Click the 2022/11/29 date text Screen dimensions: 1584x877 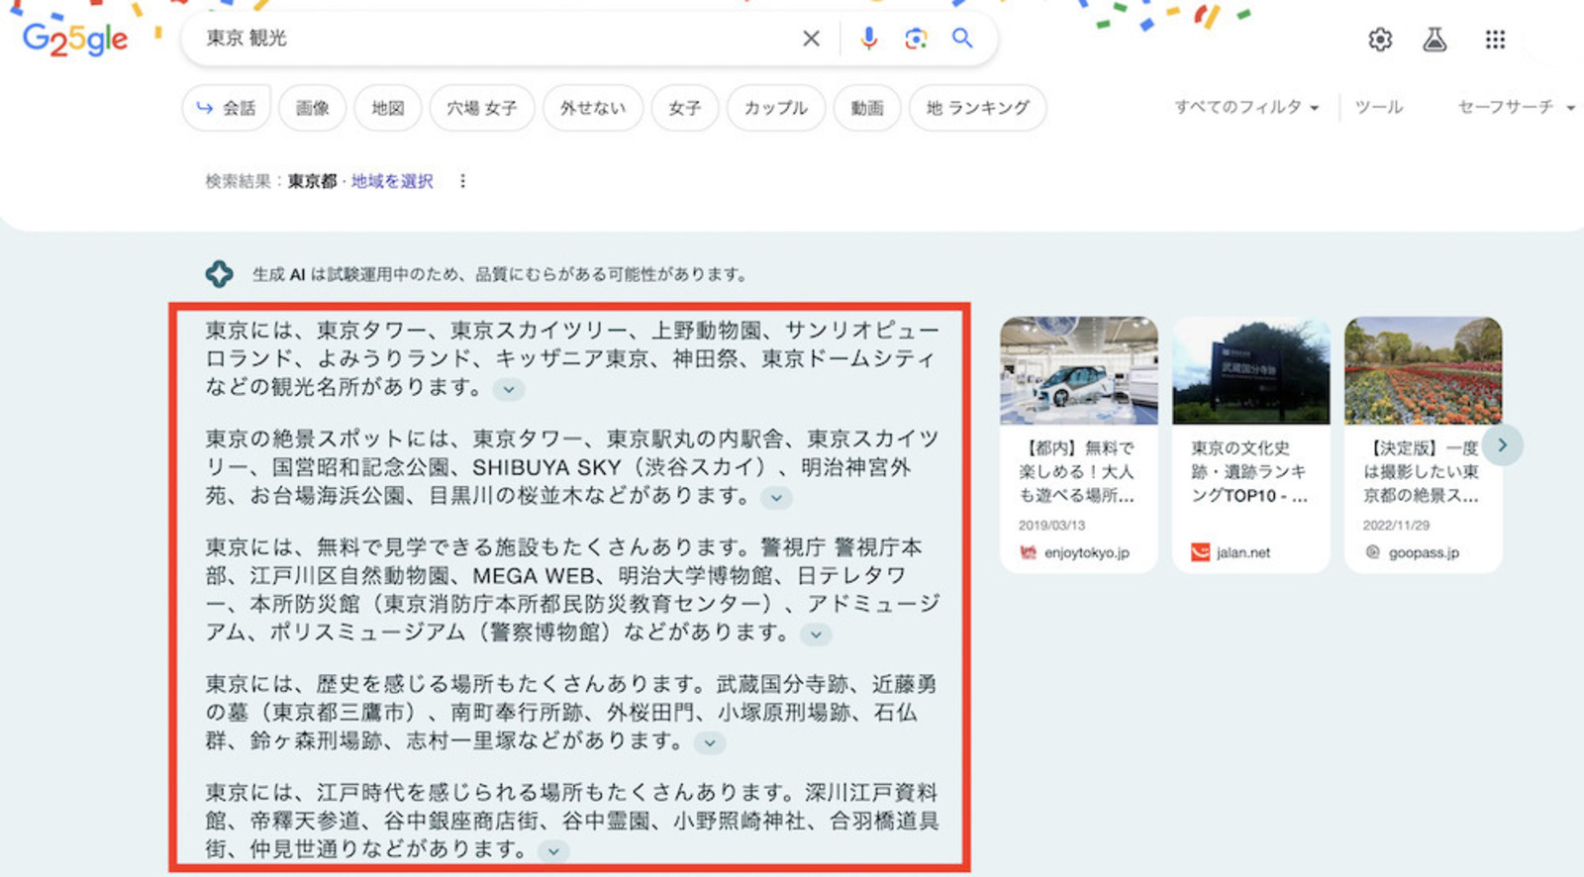pyautogui.click(x=1396, y=525)
